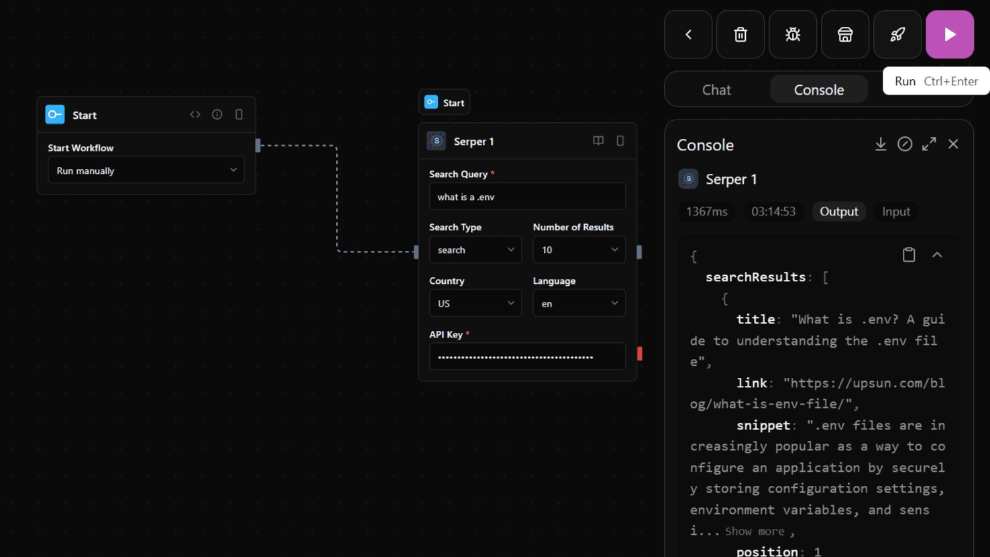Open the Search Type dropdown

pyautogui.click(x=475, y=249)
